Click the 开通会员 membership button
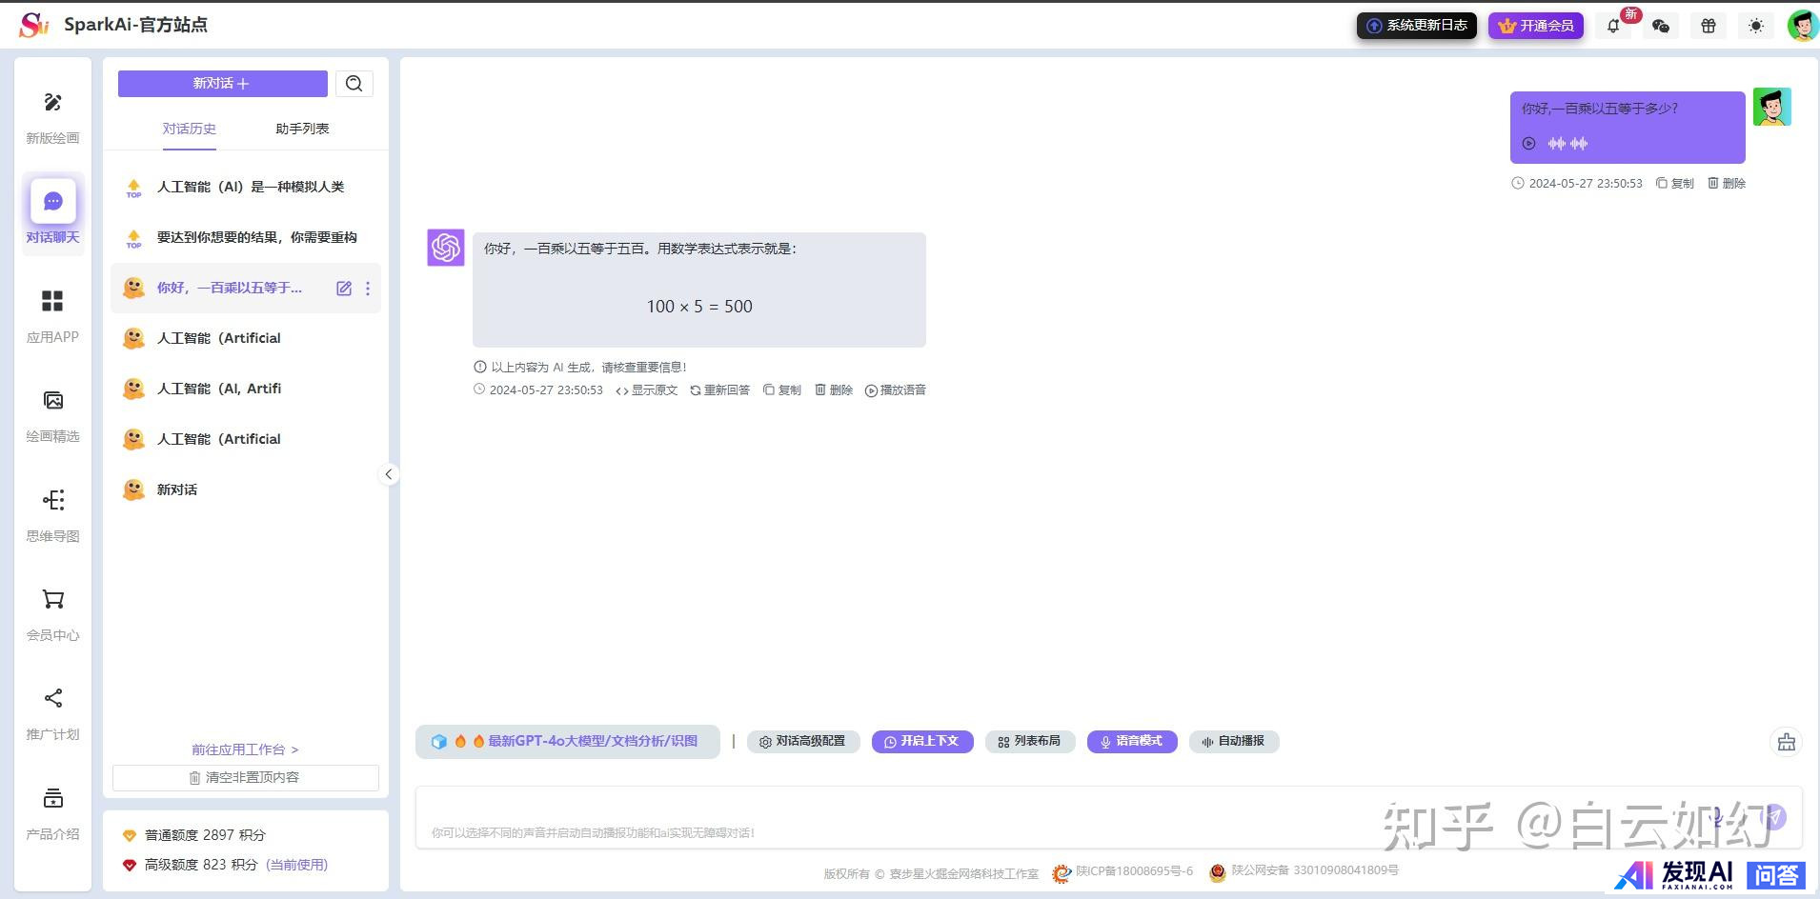This screenshot has height=899, width=1820. 1536,26
